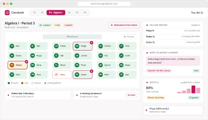The image size is (208, 120).
Task: Select Nora's NH avatar
Action: [32, 65]
